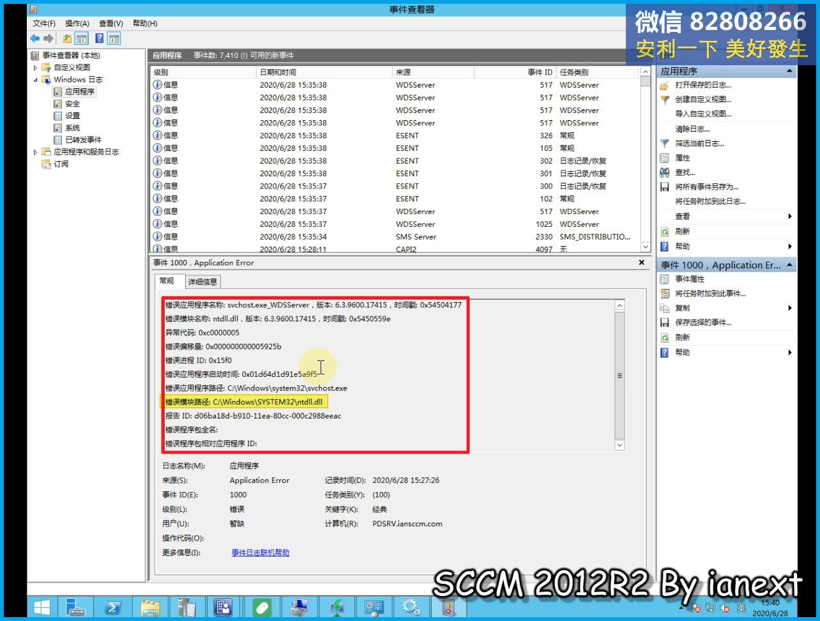Open File Explorer from the taskbar
This screenshot has width=820, height=621.
click(x=150, y=607)
